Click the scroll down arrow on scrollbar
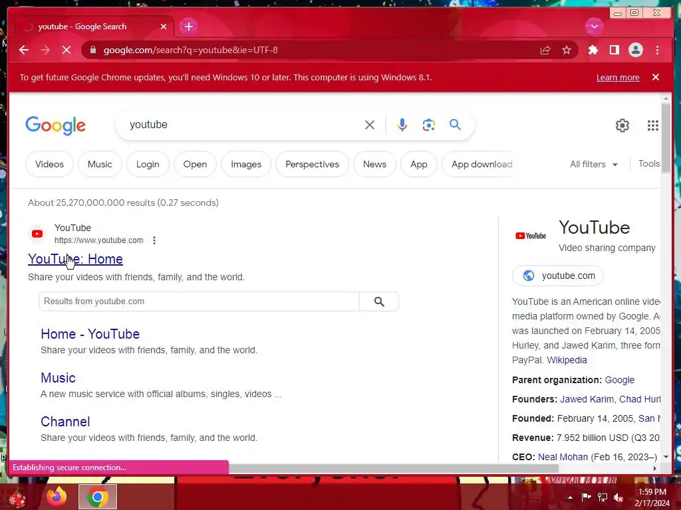 tap(666, 457)
